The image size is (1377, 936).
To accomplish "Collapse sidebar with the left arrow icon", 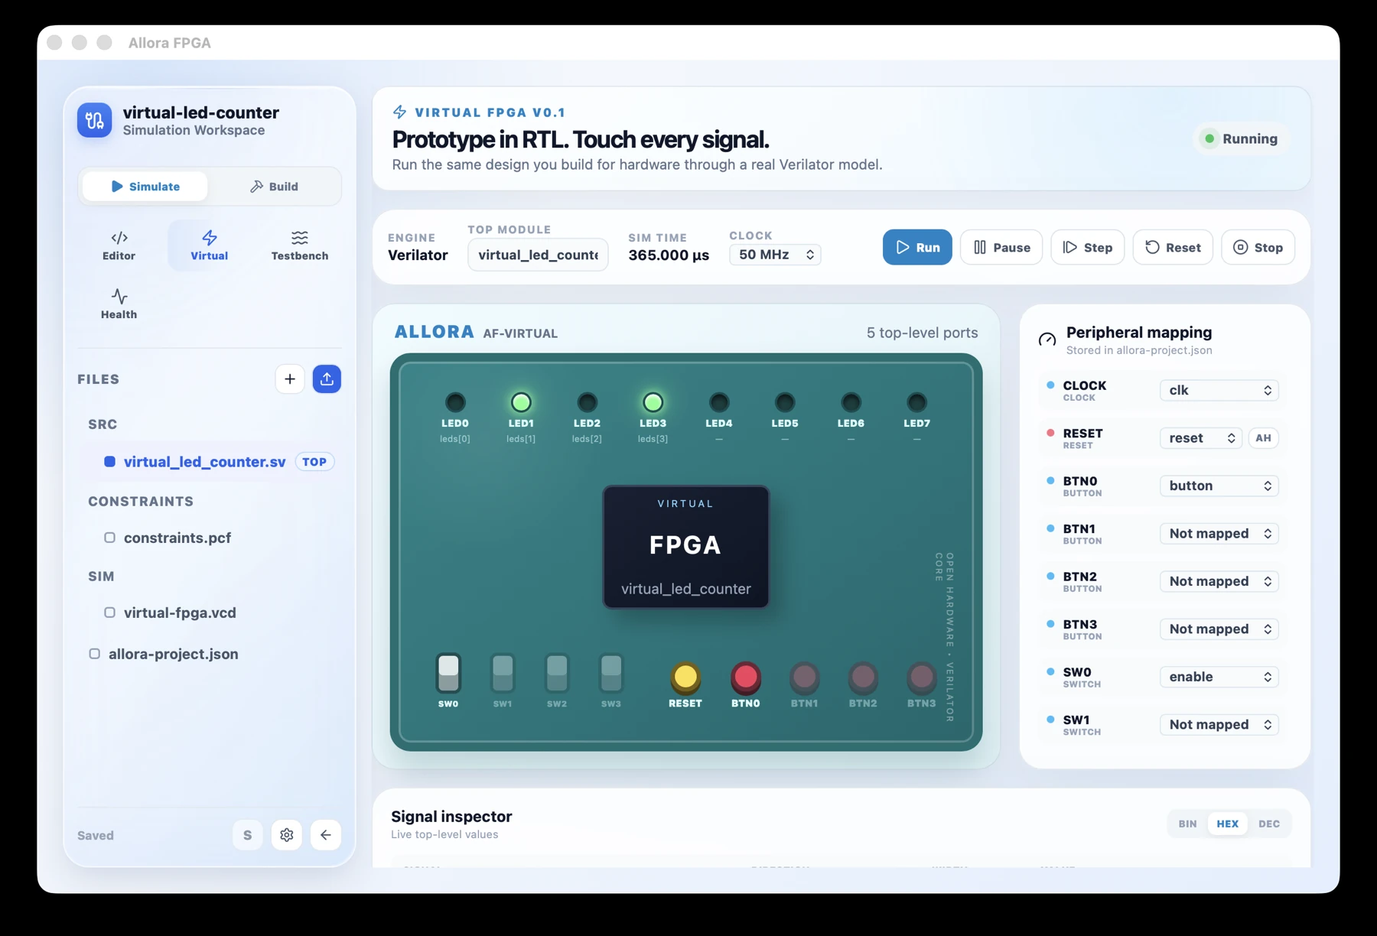I will click(326, 835).
